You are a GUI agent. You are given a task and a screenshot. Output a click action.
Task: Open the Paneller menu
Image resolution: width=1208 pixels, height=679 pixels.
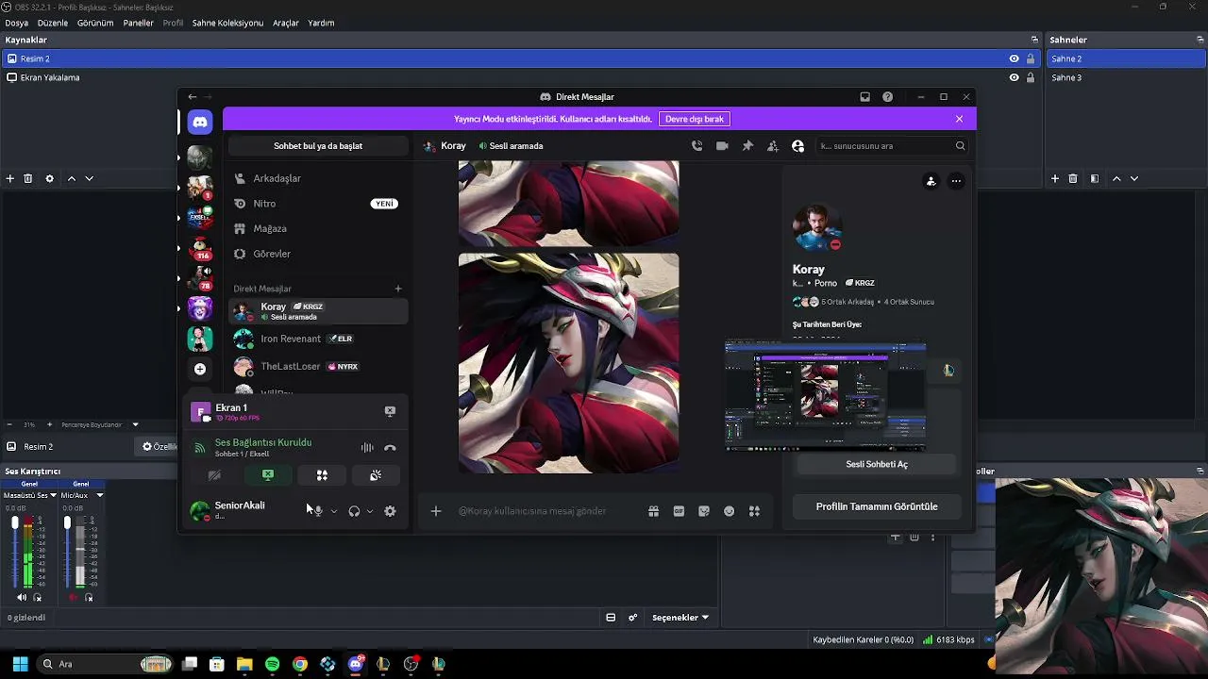139,23
